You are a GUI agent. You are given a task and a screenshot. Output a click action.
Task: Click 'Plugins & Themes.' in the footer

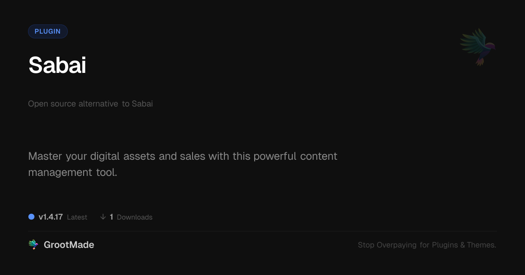464,245
